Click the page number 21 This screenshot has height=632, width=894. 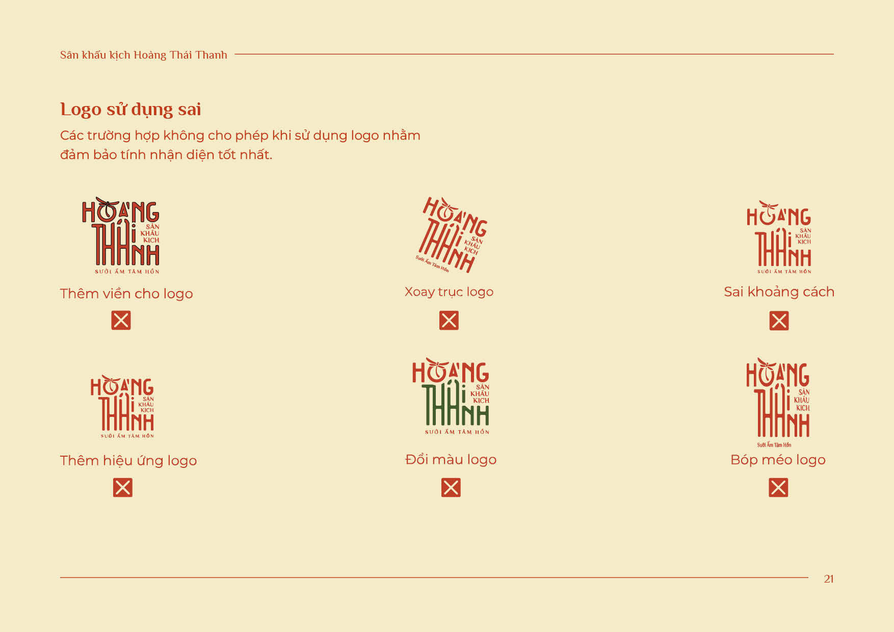click(x=829, y=579)
